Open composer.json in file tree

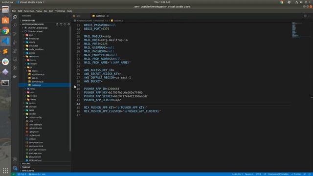pyautogui.click(x=36, y=142)
